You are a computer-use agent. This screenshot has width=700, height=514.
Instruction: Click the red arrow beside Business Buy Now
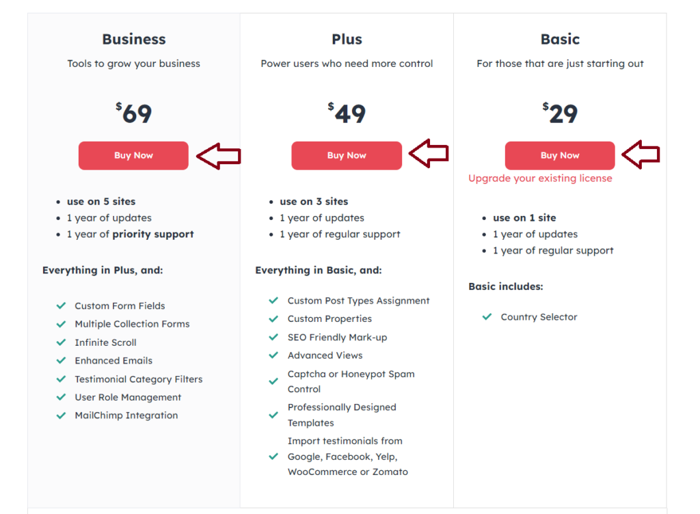[x=219, y=156]
